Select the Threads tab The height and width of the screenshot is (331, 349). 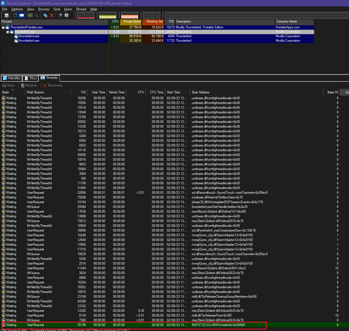coord(49,78)
